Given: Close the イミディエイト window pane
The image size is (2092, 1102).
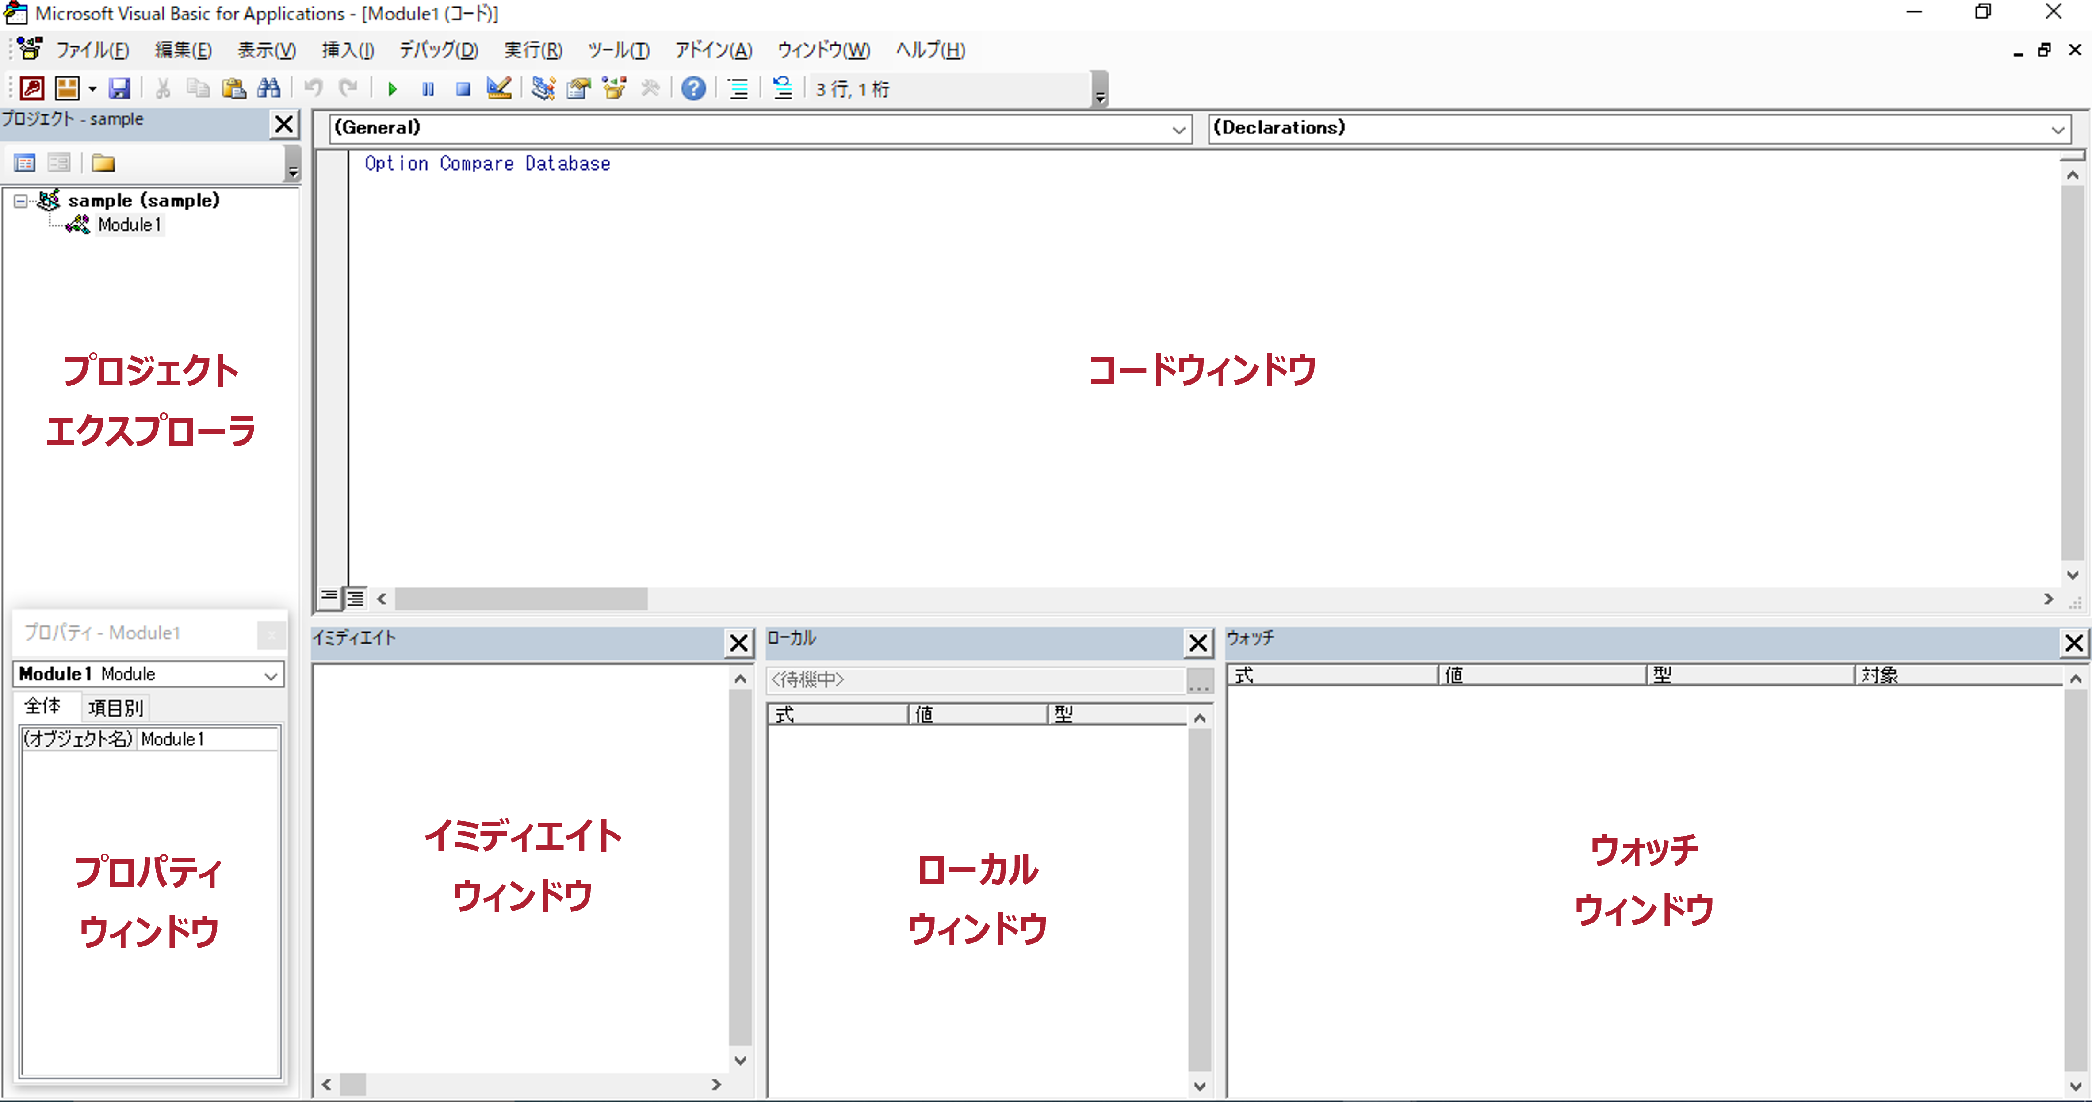Looking at the screenshot, I should click(x=738, y=643).
